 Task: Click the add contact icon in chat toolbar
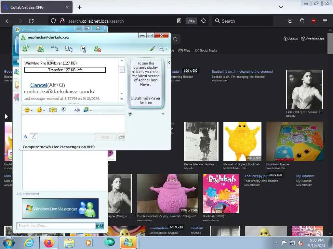pyautogui.click(x=26, y=49)
